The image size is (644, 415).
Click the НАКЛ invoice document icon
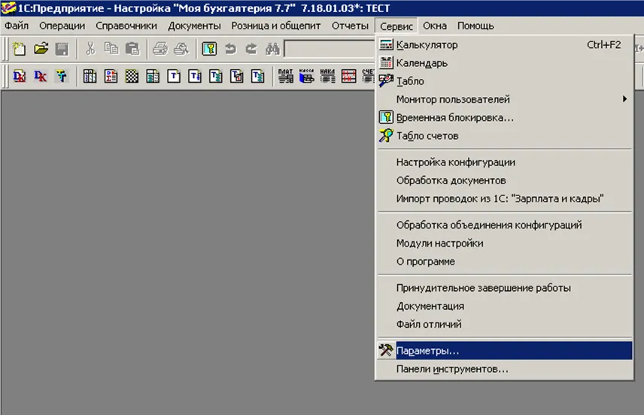click(327, 76)
